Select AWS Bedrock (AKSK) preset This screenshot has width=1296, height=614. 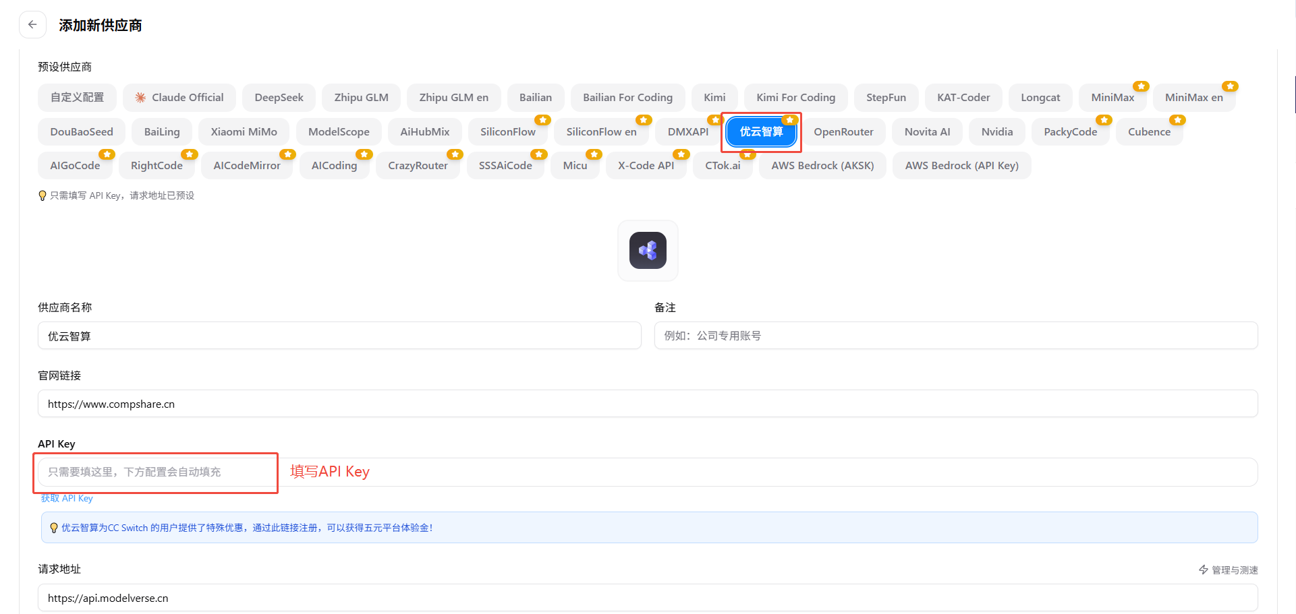[822, 166]
